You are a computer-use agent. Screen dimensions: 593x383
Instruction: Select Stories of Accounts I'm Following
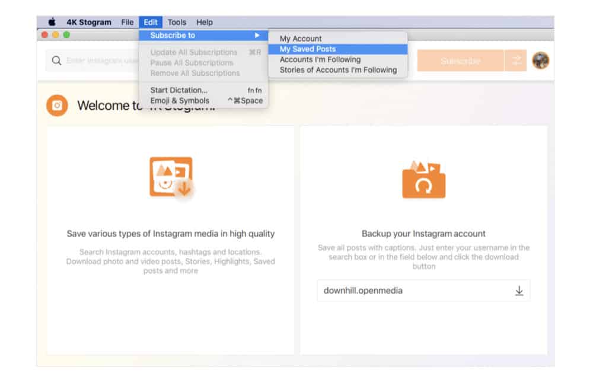click(x=338, y=70)
